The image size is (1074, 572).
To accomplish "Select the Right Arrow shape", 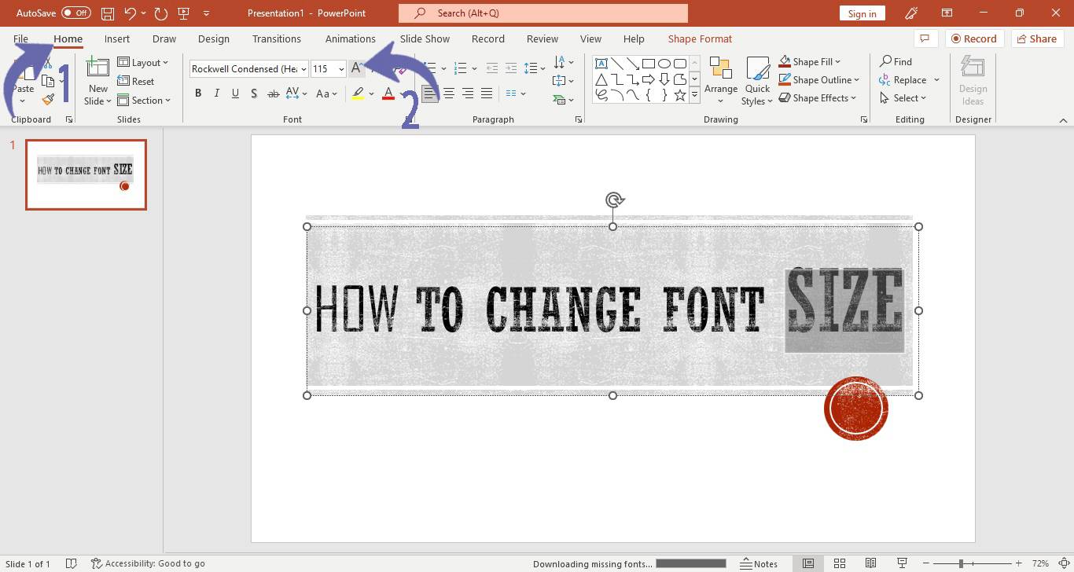I will pos(649,79).
